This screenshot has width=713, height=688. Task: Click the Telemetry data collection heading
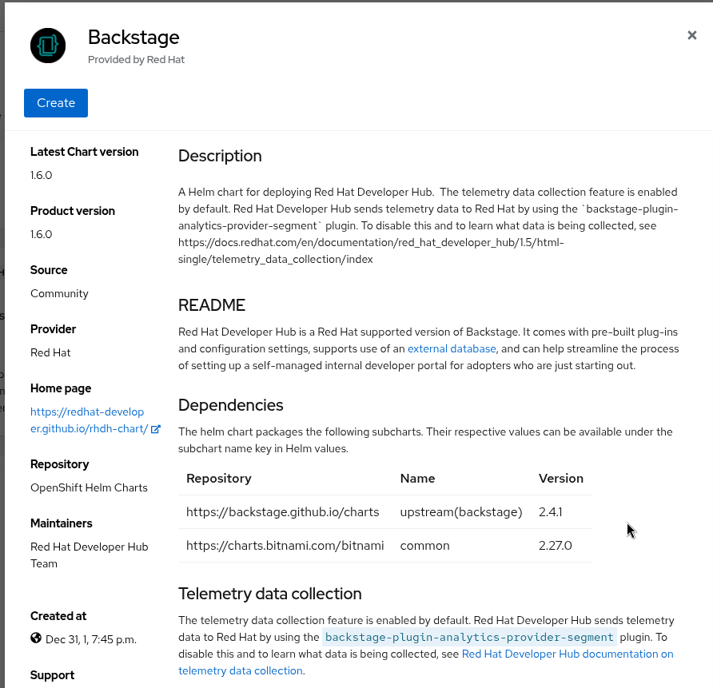coord(269,594)
